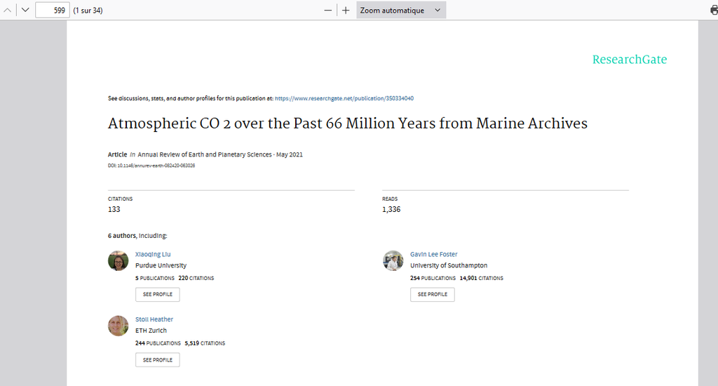
Task: Click the ResearchGate logo
Action: [x=629, y=60]
